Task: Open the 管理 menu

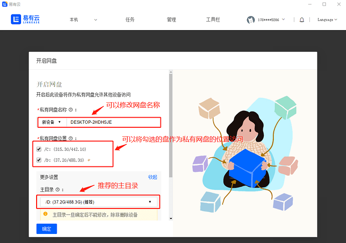Action: coord(171,20)
